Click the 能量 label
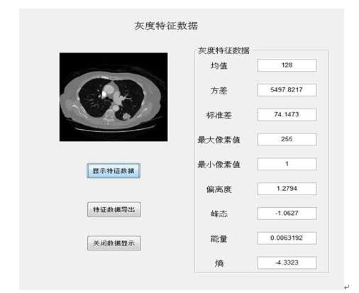 219,238
